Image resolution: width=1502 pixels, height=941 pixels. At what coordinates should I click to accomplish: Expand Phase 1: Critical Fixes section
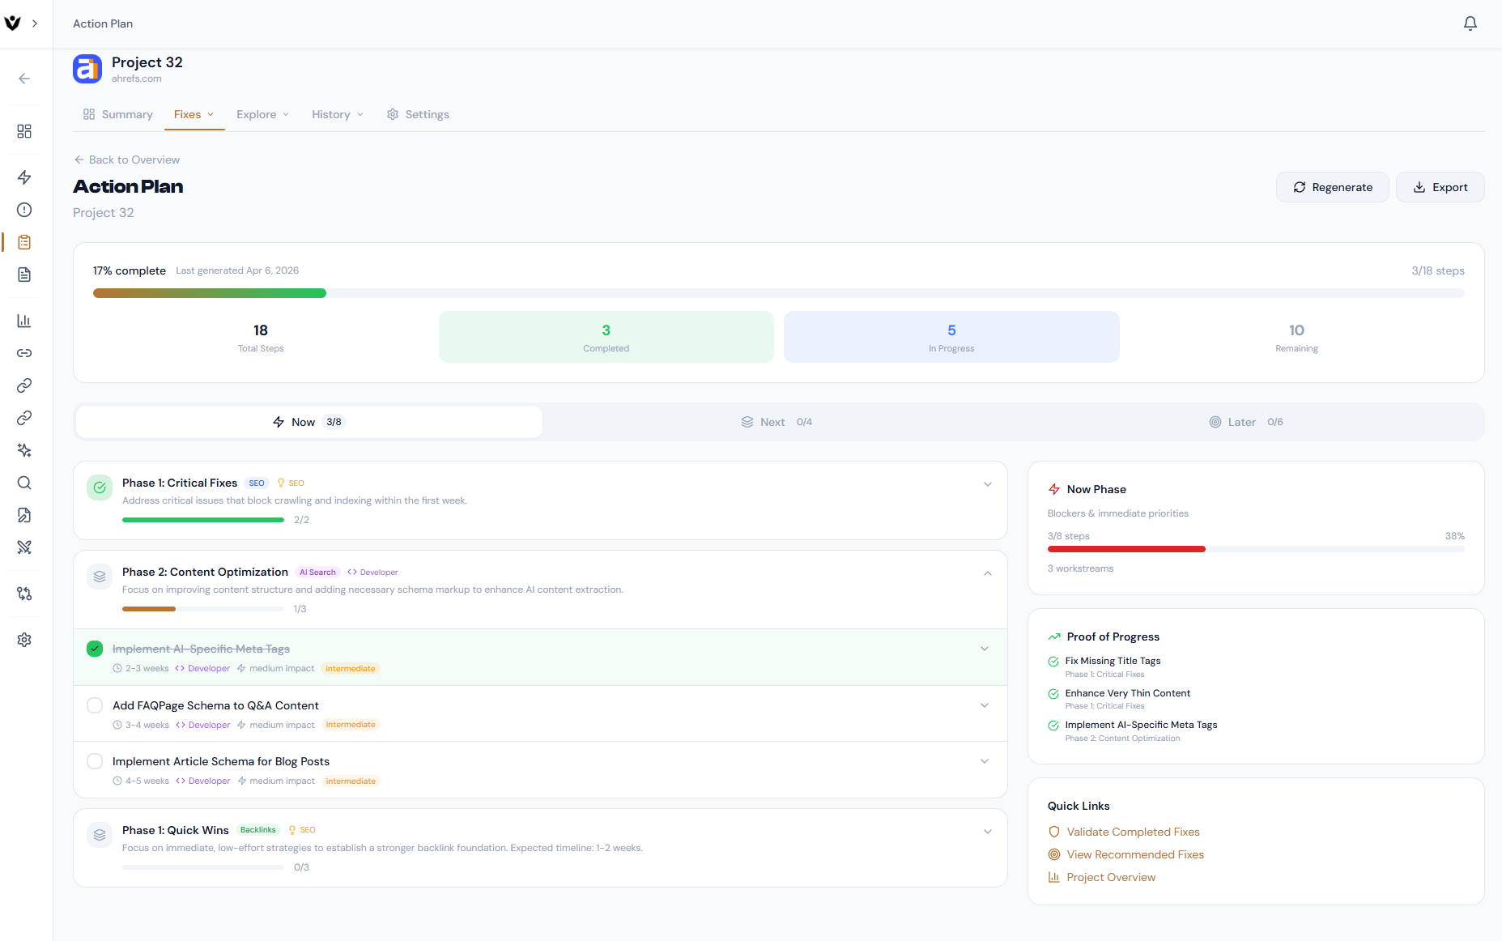988,484
